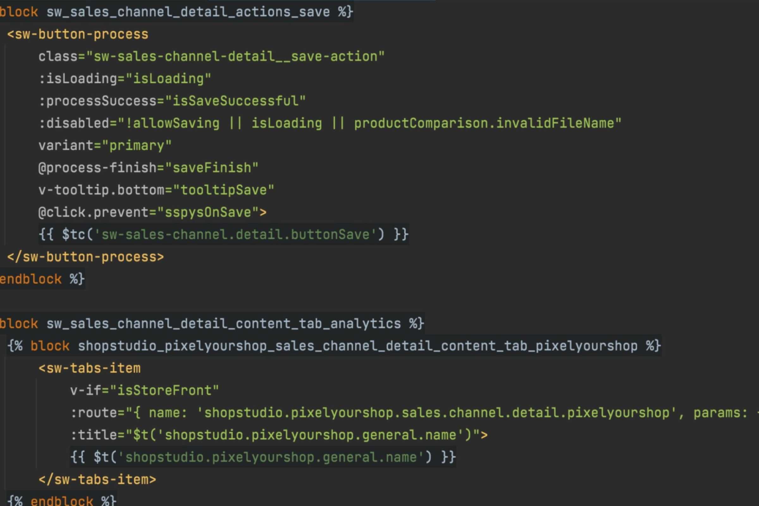Screen dimensions: 759x506
Task: Click the saveFinish handler name
Action: tap(212, 168)
